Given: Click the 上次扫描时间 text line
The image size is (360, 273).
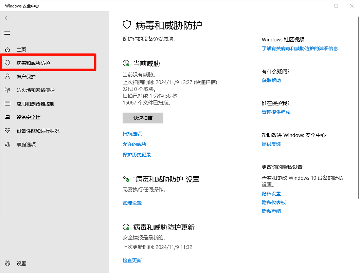Looking at the screenshot, I should coord(170,82).
